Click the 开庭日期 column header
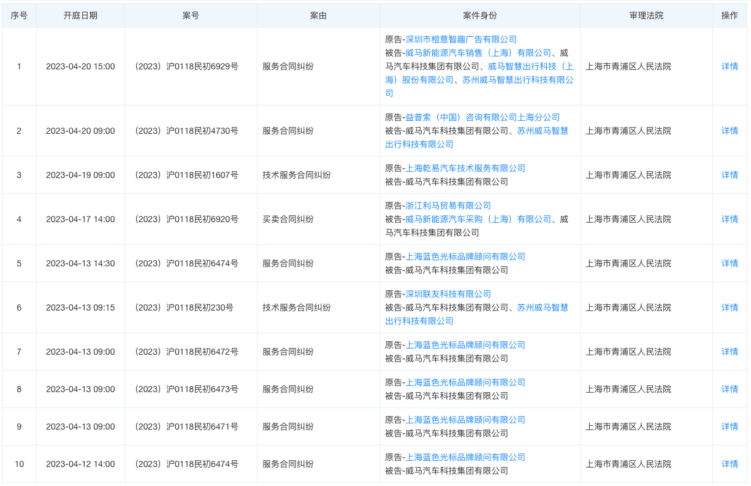751x486 pixels. (80, 16)
